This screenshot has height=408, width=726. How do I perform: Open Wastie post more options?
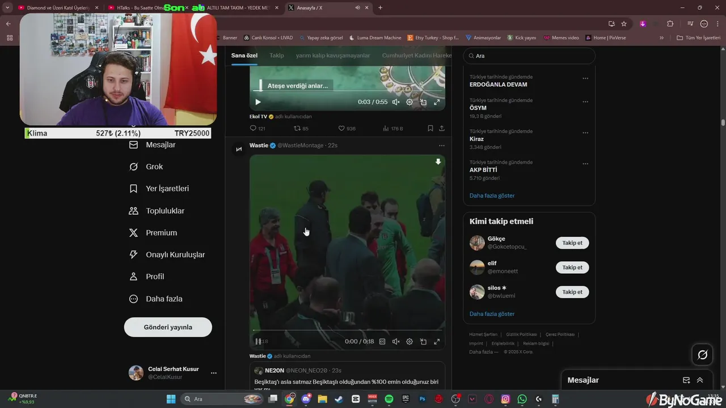tap(441, 146)
